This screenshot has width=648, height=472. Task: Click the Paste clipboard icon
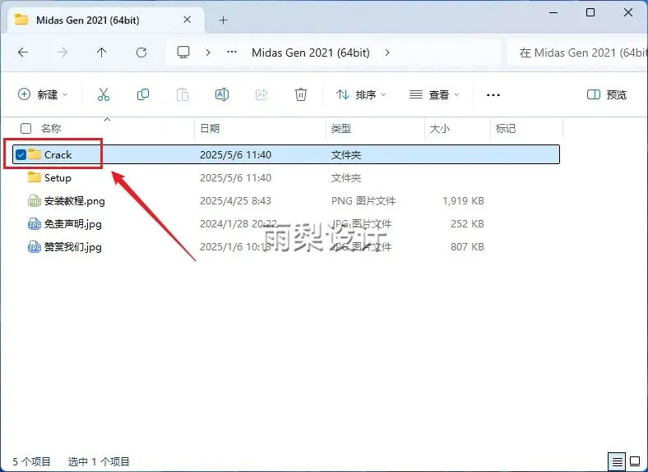tap(183, 94)
